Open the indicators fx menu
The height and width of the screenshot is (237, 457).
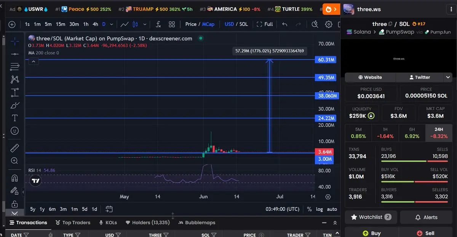[x=158, y=24]
